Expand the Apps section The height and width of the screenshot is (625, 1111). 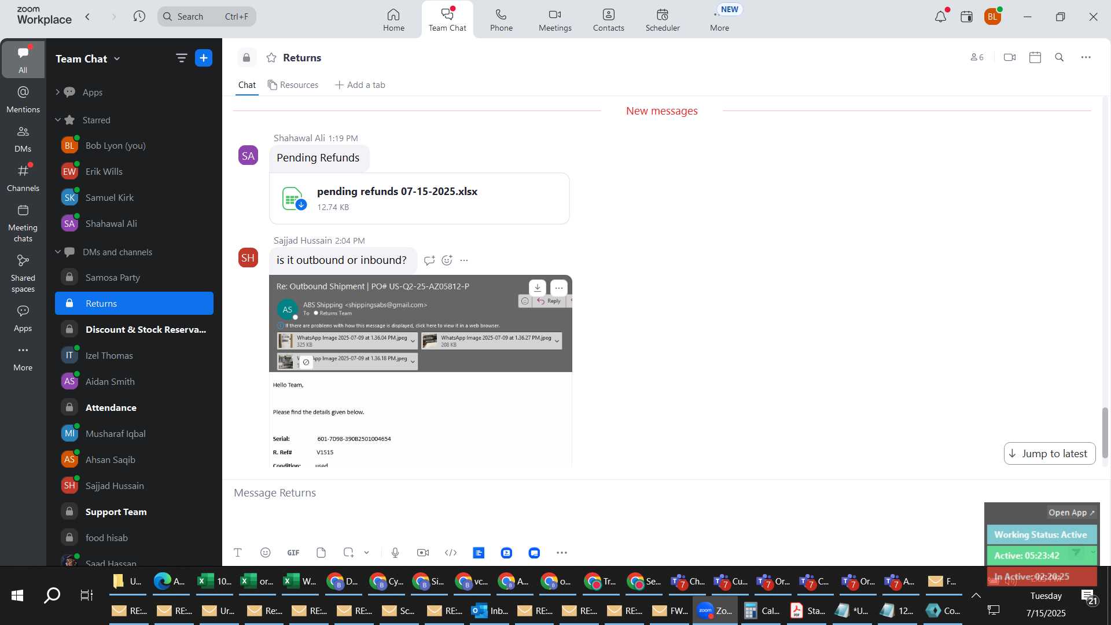[57, 92]
